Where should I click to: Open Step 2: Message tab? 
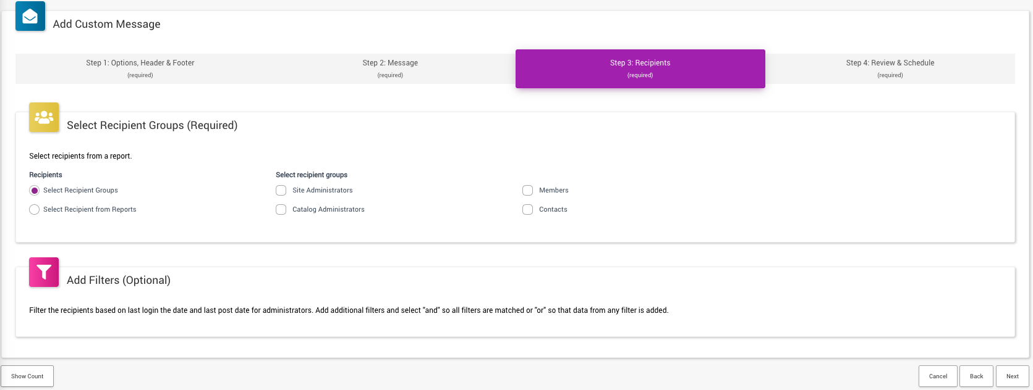pyautogui.click(x=390, y=68)
